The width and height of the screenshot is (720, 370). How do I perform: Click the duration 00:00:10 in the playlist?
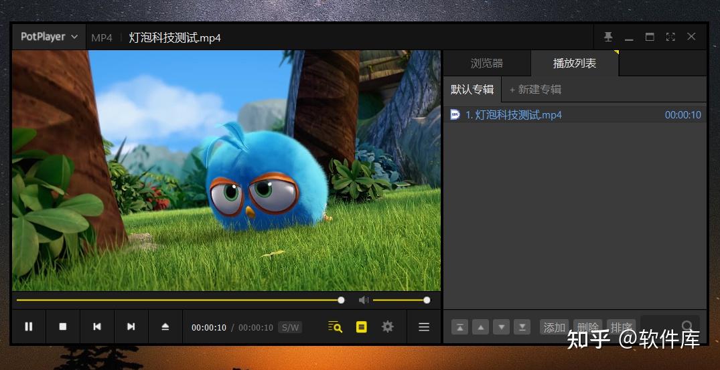[682, 115]
